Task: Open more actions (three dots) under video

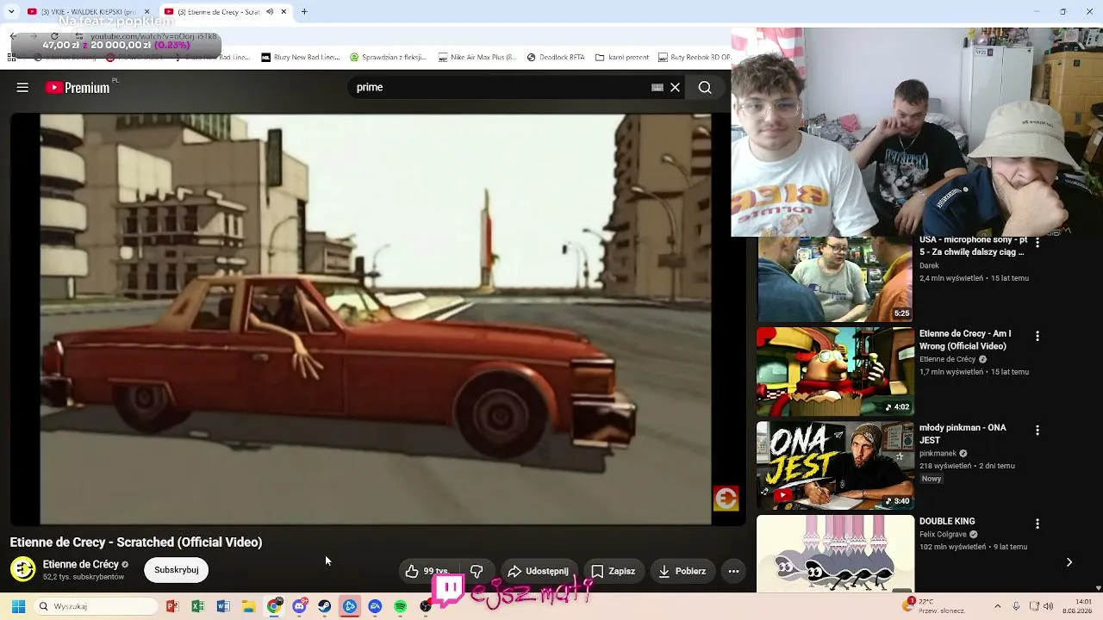Action: click(733, 571)
